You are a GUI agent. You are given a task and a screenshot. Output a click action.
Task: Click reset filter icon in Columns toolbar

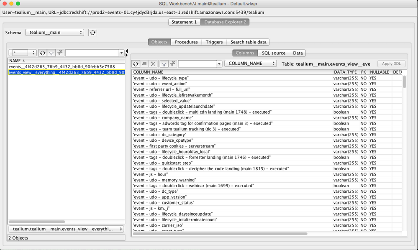tap(172, 64)
